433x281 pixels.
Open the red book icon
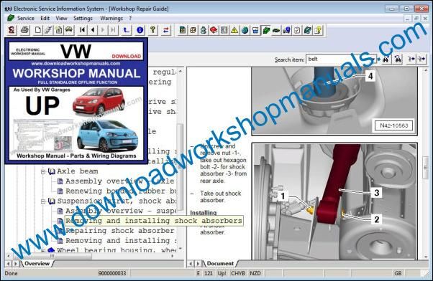coord(214,30)
